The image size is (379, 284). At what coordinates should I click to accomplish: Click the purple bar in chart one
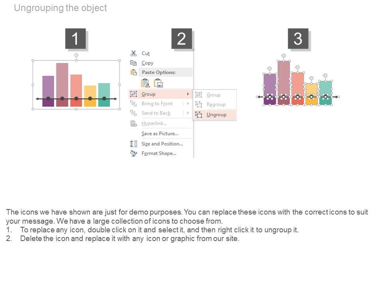[48, 87]
